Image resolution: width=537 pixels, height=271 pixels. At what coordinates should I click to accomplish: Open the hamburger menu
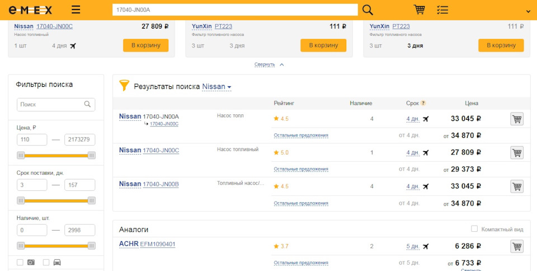[x=76, y=10]
